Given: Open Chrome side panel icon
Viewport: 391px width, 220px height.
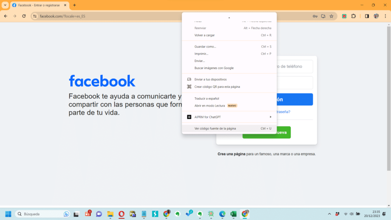Looking at the screenshot, I should [367, 16].
